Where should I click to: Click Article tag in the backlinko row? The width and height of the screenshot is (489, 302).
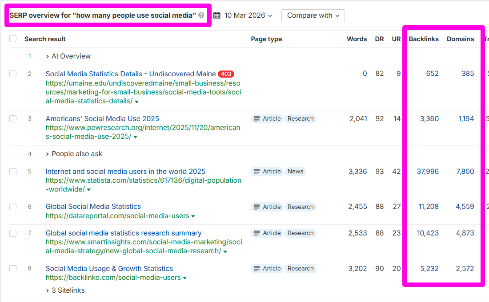click(267, 268)
